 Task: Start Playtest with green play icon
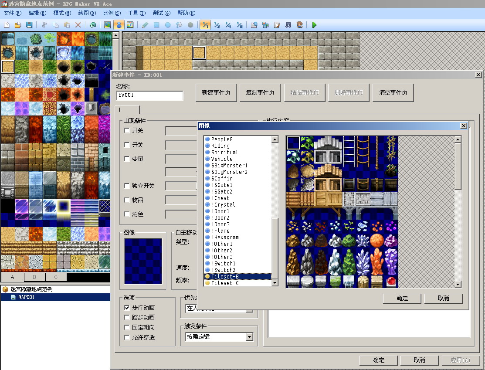(x=314, y=25)
